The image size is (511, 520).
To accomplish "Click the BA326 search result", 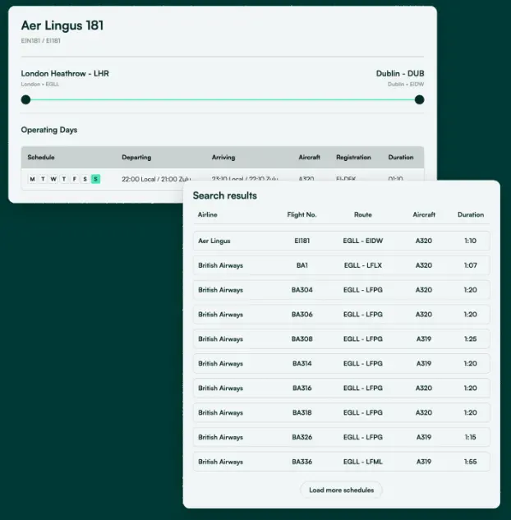I will [x=341, y=437].
